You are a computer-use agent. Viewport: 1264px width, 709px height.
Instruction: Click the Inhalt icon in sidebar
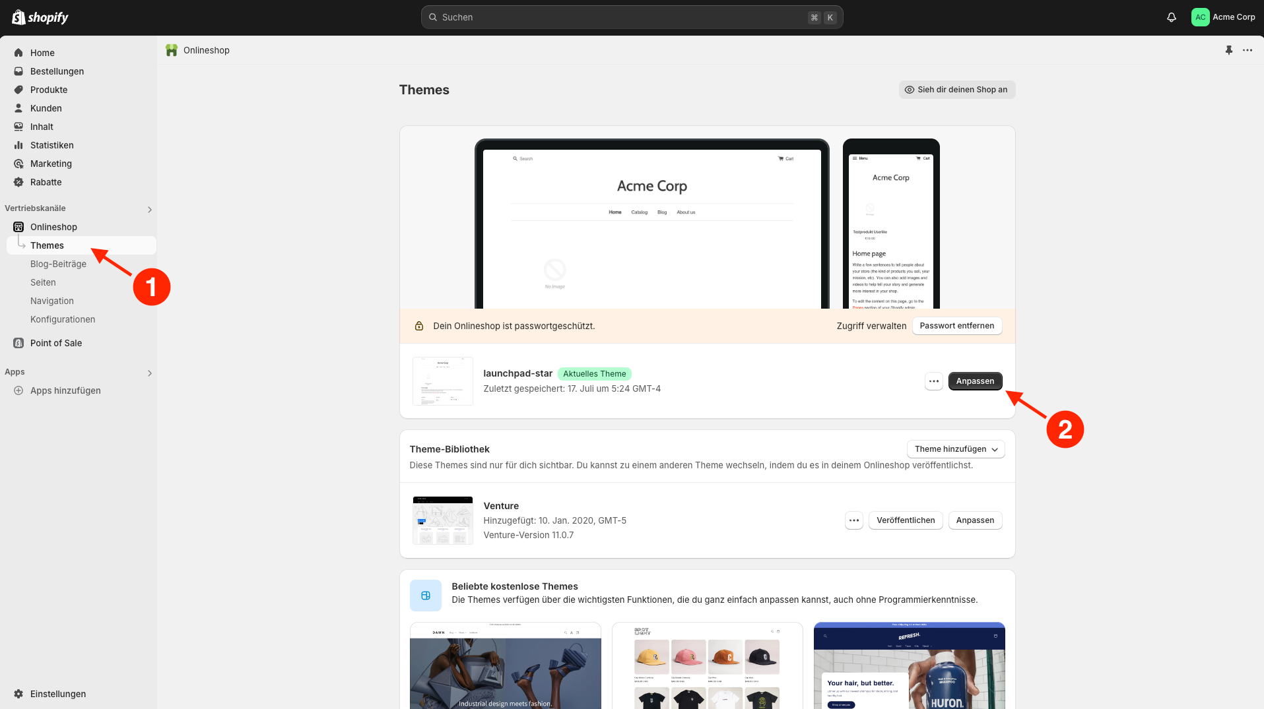point(18,127)
